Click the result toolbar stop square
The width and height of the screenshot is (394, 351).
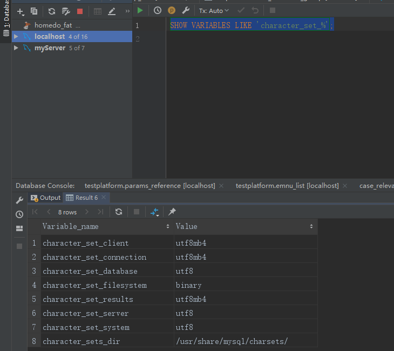click(137, 212)
